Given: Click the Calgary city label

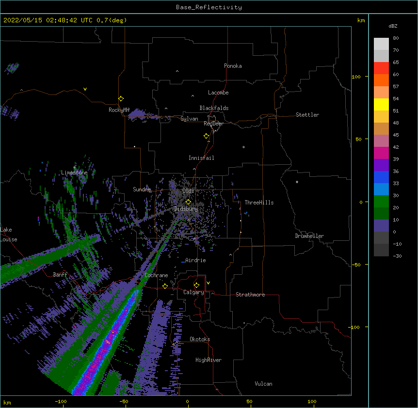Looking at the screenshot, I should point(194,292).
